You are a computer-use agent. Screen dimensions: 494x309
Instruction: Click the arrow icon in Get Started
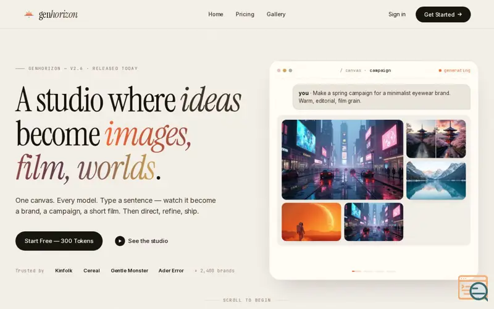point(459,14)
